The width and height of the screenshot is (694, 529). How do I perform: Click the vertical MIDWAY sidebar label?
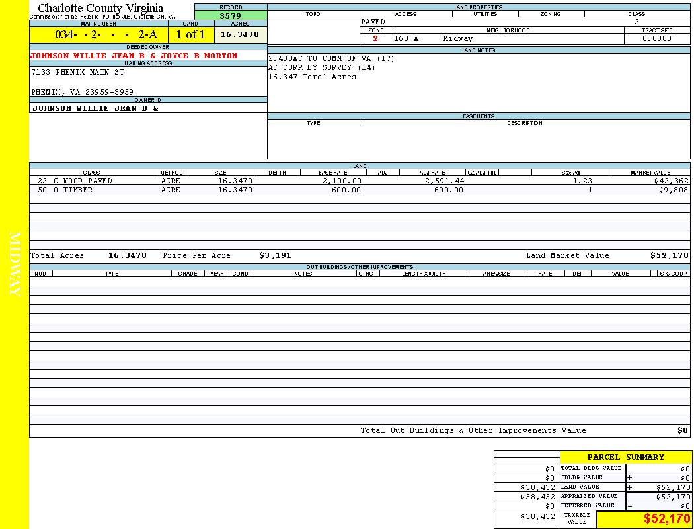(15, 264)
